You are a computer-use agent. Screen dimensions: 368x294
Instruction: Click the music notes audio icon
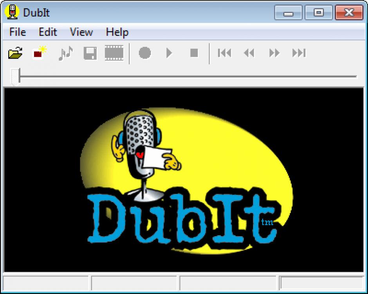[65, 53]
